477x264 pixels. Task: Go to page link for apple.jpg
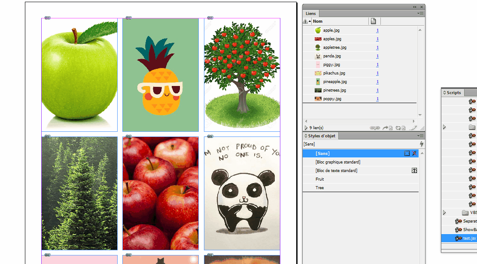(x=377, y=30)
